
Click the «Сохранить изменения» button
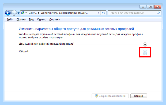tap(110, 96)
